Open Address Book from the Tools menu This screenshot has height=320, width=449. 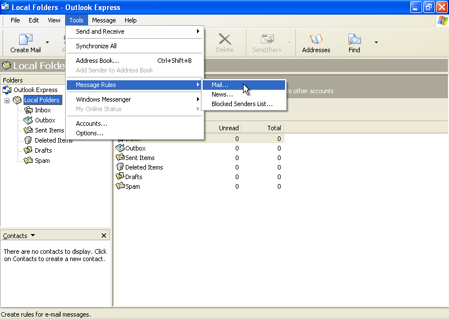135,61
